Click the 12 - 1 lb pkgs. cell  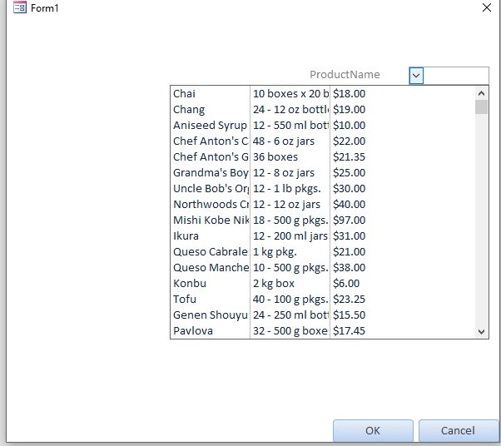287,189
